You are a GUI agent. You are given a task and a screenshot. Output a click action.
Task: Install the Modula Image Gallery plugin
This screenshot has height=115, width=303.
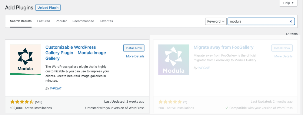134,48
